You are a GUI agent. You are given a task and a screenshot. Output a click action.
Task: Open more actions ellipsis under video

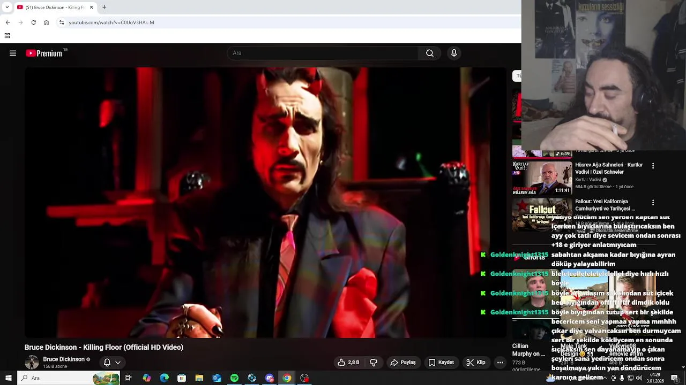pyautogui.click(x=500, y=363)
